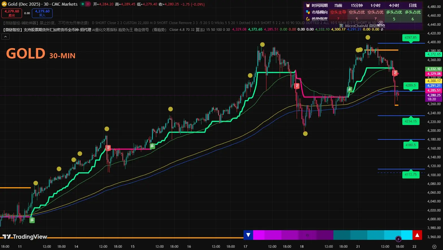Click the green 4,332.10 price scale tag
Image resolution: width=443 pixels, height=250 pixels.
pos(434,69)
